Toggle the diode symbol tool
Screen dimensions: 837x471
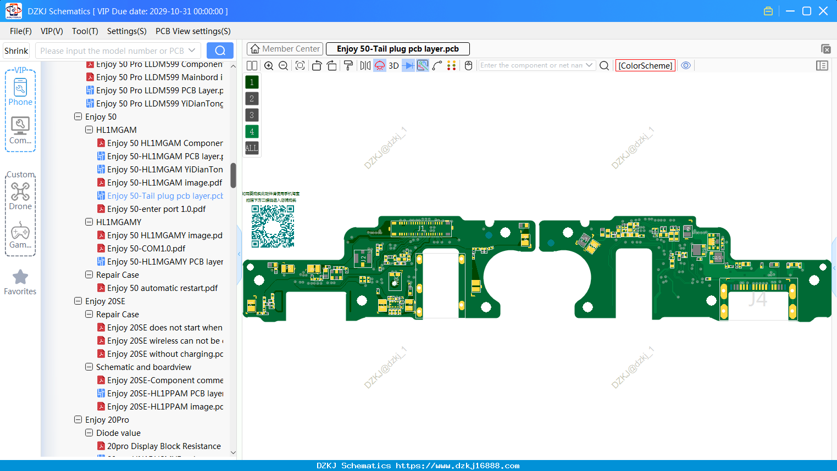408,66
